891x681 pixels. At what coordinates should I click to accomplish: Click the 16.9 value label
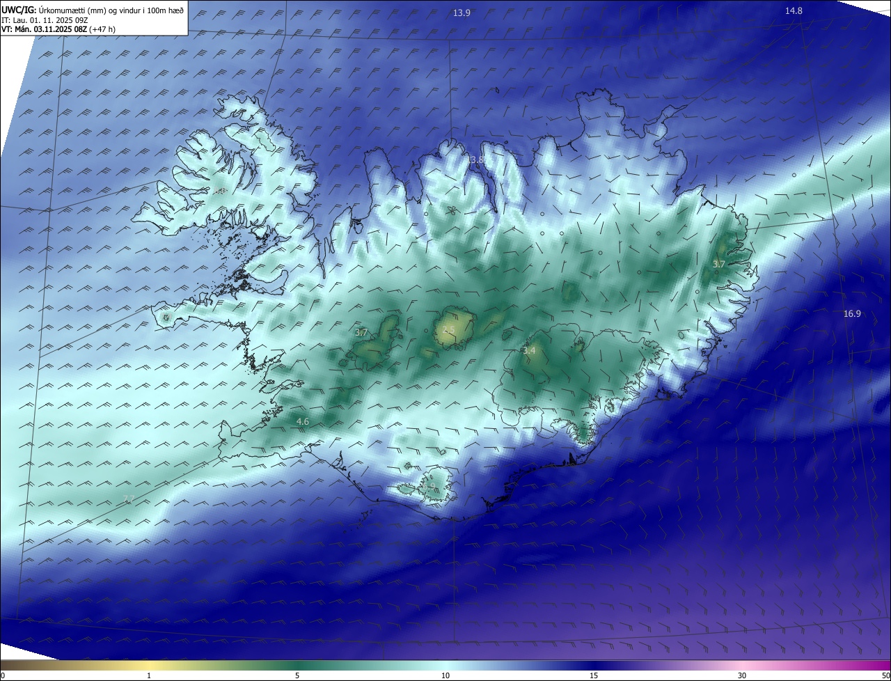852,314
